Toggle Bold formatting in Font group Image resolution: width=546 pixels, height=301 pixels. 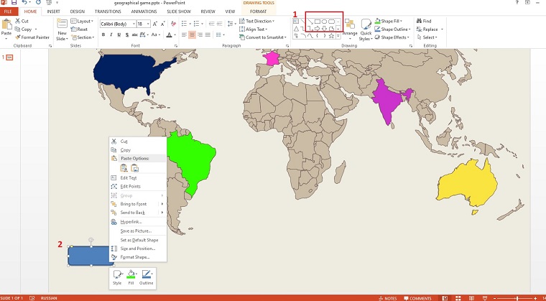(x=103, y=34)
